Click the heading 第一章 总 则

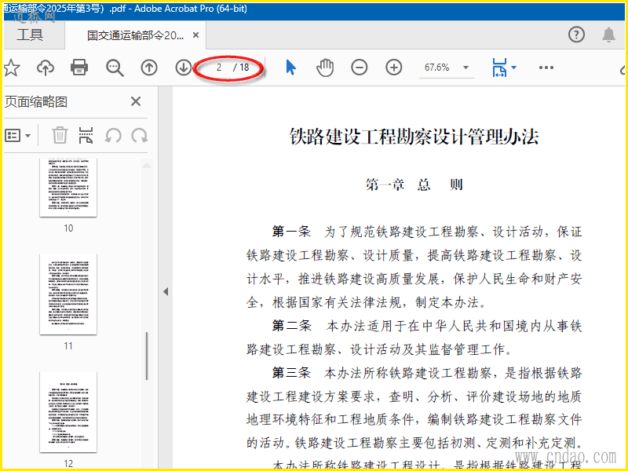414,184
